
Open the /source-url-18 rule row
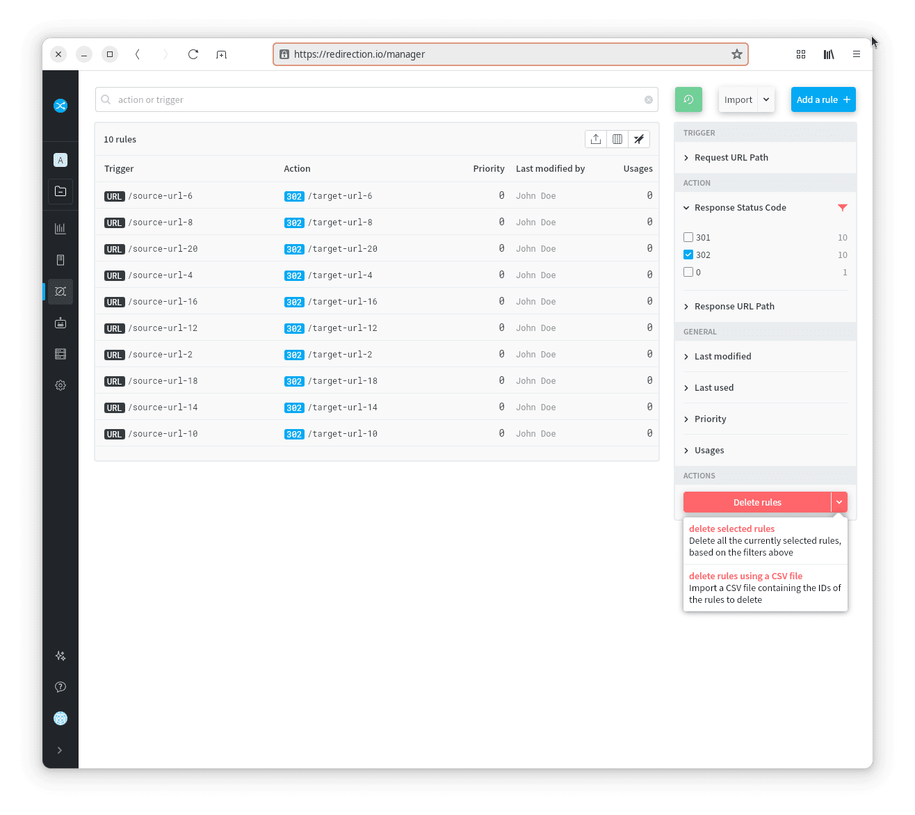pos(377,381)
